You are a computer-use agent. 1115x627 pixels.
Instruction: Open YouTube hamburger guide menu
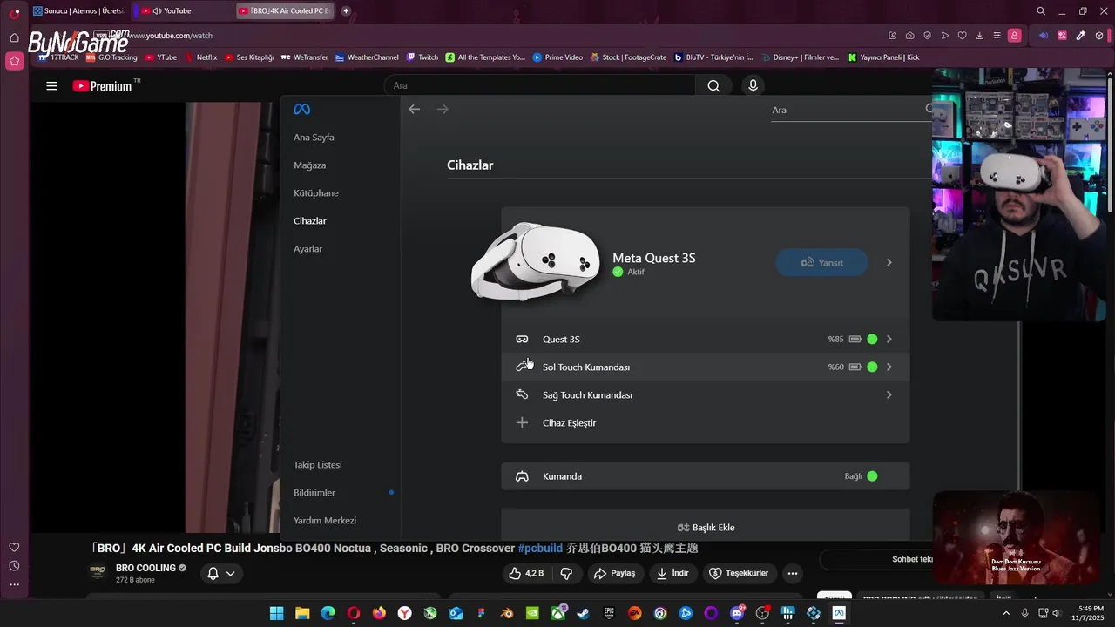tap(51, 86)
